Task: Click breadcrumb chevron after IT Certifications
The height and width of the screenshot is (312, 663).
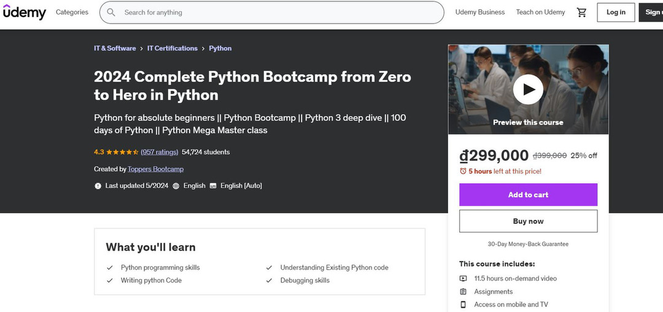Action: [203, 48]
